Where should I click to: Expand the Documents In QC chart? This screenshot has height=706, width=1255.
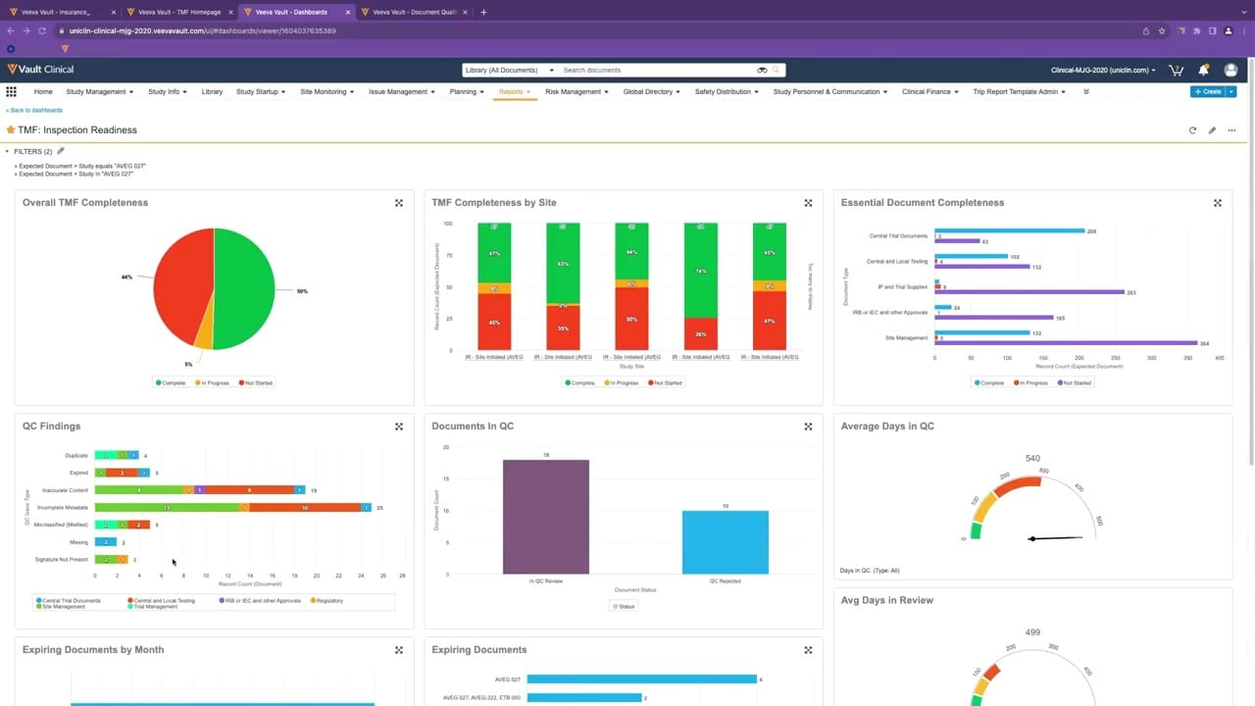point(808,427)
